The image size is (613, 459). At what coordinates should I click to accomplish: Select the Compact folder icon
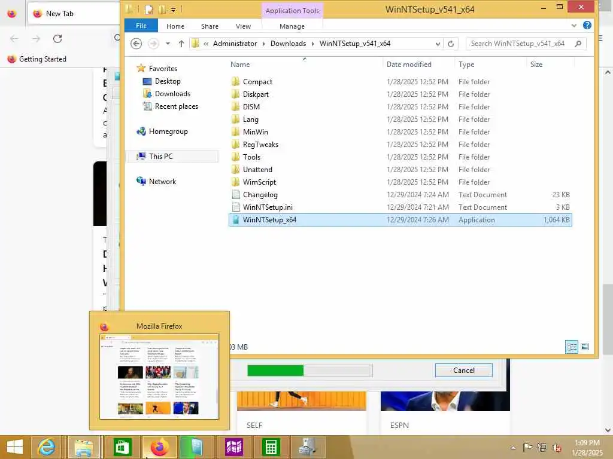pyautogui.click(x=235, y=81)
